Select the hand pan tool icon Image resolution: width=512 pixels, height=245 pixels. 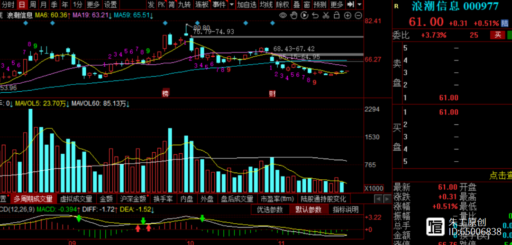pos(293,15)
